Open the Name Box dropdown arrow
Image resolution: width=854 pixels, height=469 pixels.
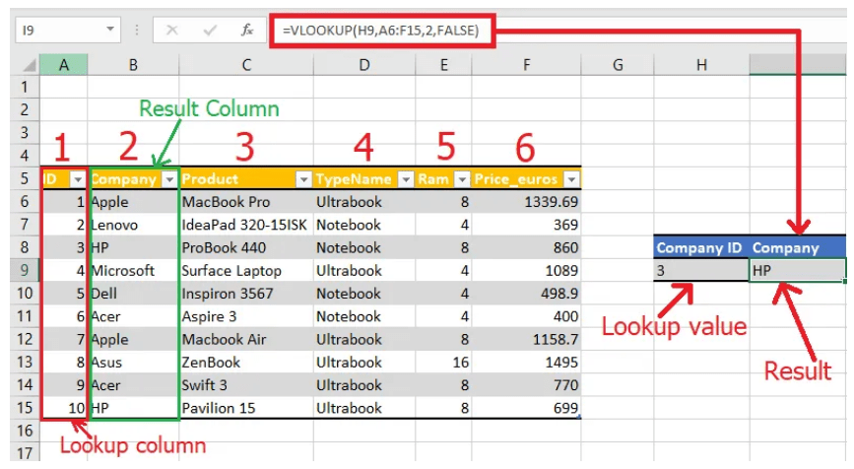click(x=110, y=30)
